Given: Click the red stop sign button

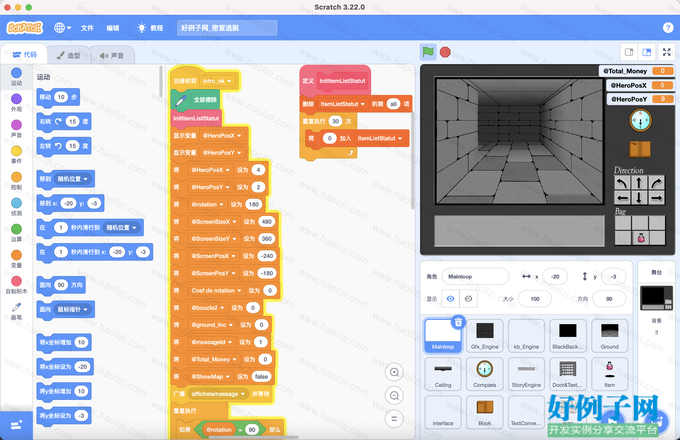Looking at the screenshot, I should [445, 52].
